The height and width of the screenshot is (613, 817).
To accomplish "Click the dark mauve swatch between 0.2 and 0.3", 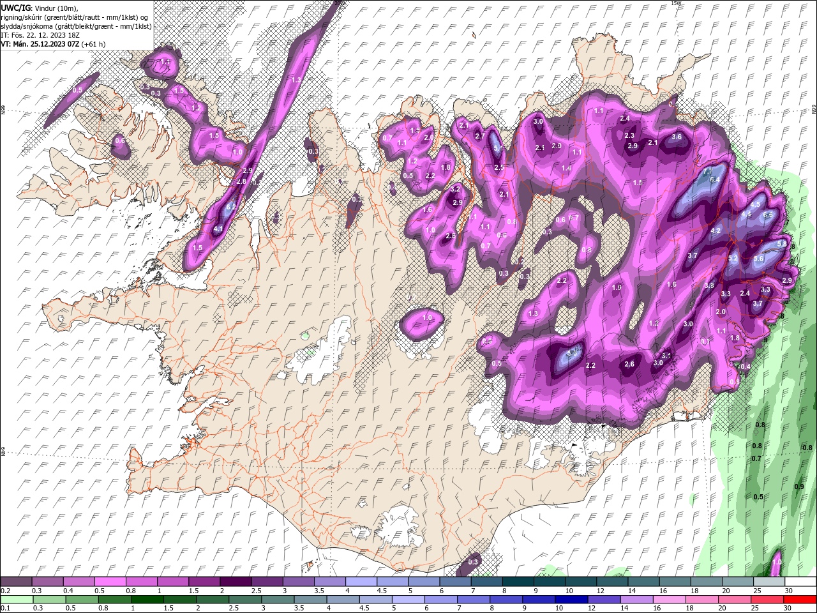I will (x=17, y=582).
